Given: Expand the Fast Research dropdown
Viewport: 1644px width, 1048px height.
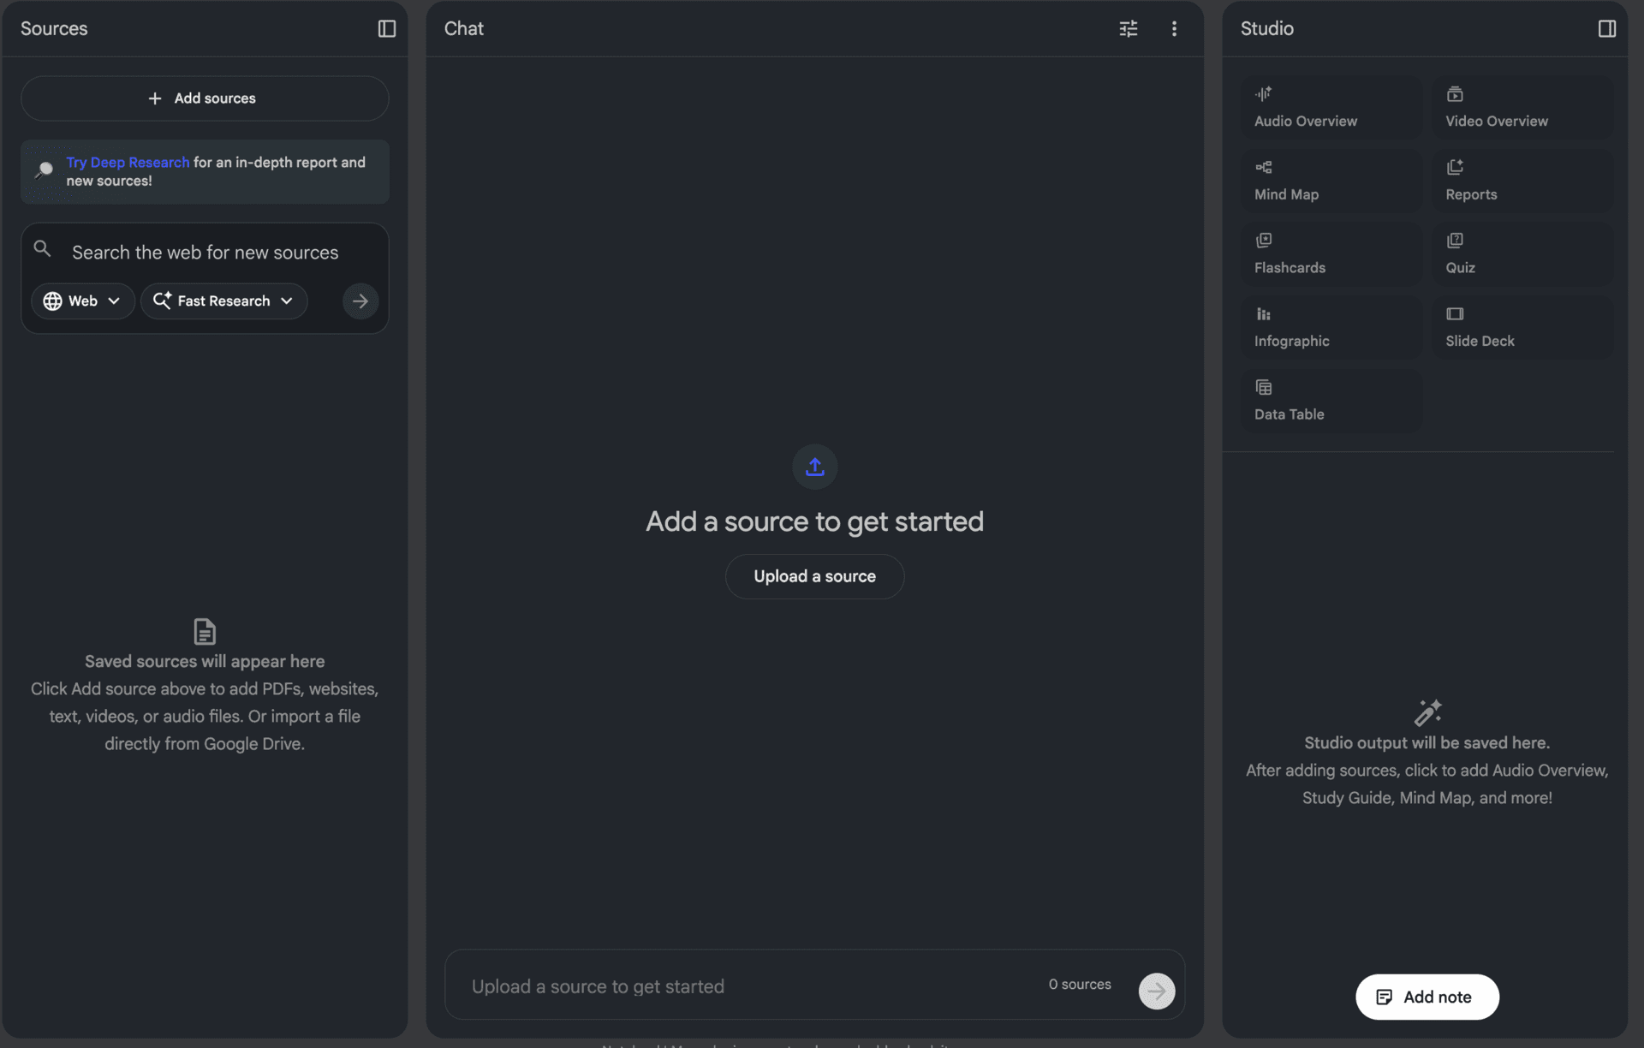Looking at the screenshot, I should pyautogui.click(x=223, y=301).
